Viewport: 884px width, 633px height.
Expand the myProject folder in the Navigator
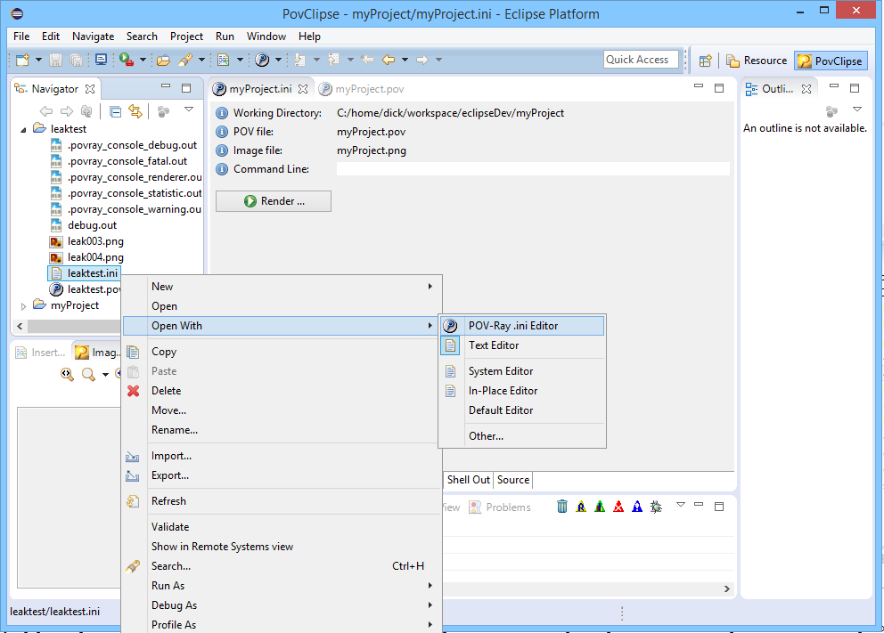23,306
